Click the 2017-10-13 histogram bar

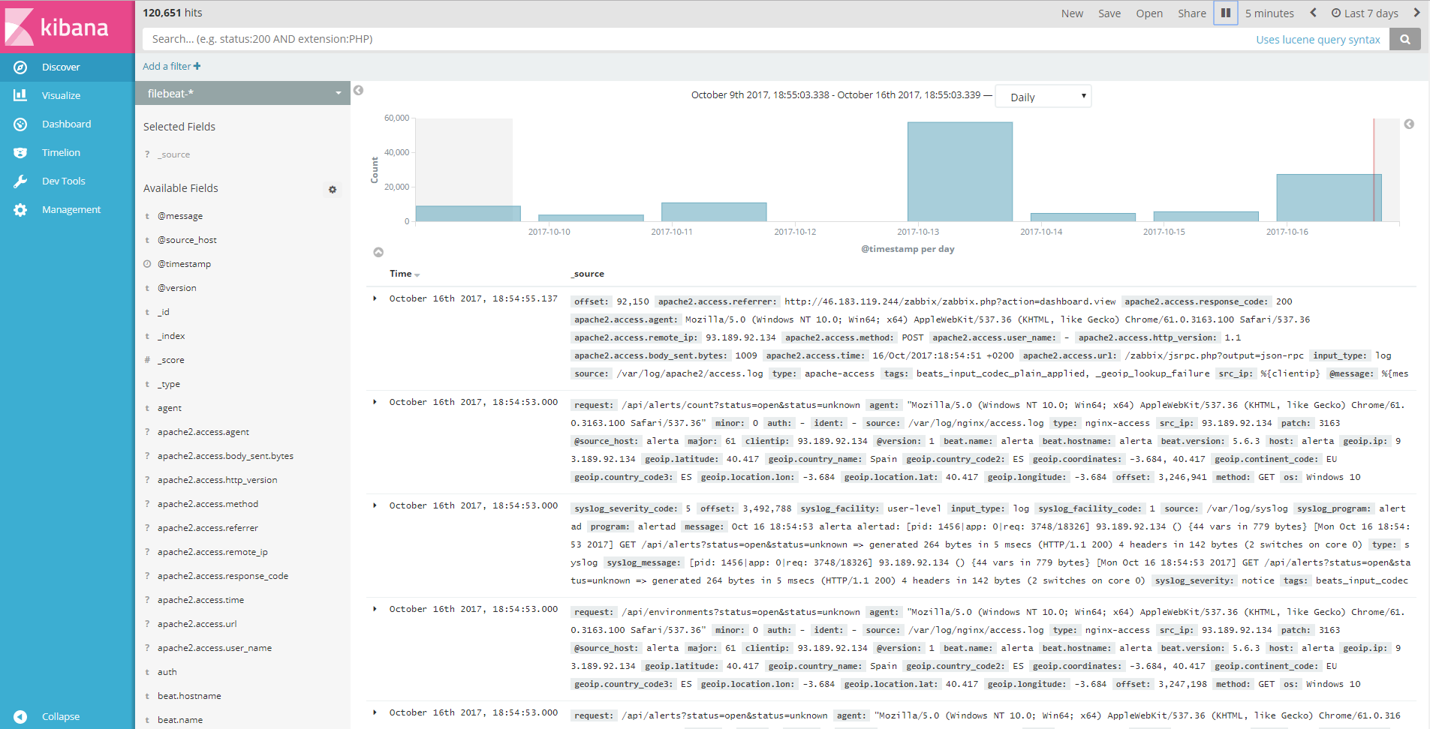pyautogui.click(x=959, y=172)
